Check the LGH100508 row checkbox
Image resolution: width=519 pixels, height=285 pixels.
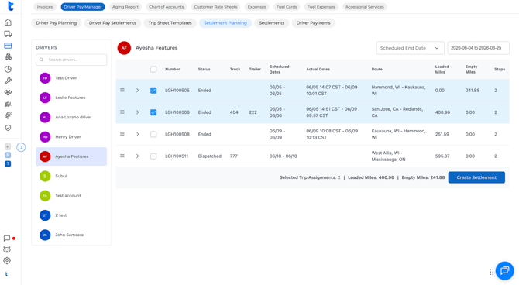[153, 134]
